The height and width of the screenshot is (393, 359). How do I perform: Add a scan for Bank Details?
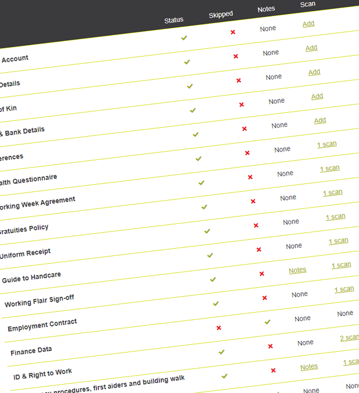[x=317, y=96]
